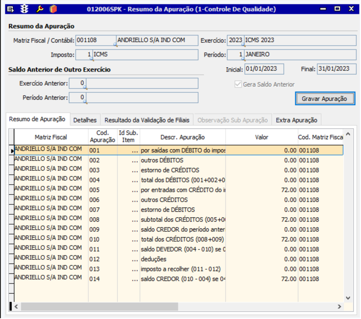The height and width of the screenshot is (319, 361).
Task: Click ellipsis button in row 008
Action: coord(135,220)
